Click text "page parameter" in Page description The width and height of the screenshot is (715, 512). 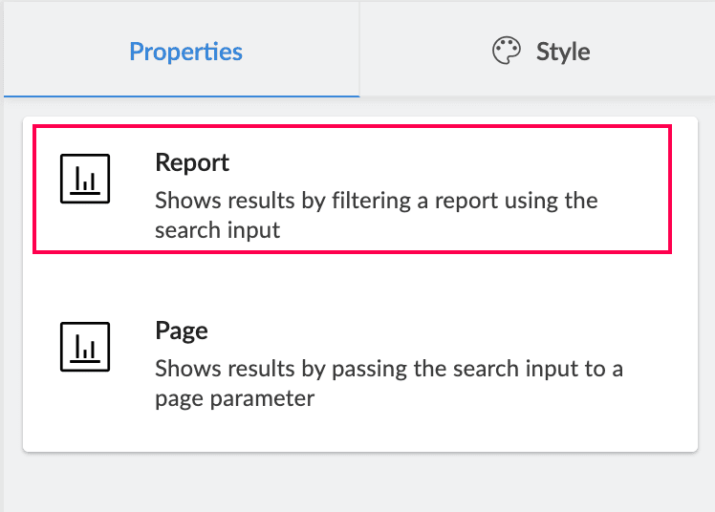(235, 398)
